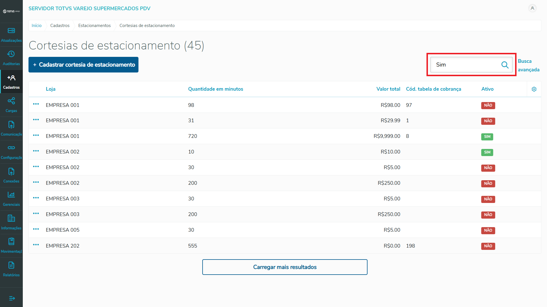547x307 pixels.
Task: Open actions menu for first EMPRESA 001 row
Action: click(36, 104)
